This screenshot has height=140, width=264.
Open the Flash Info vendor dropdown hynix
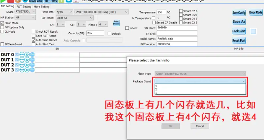click(x=64, y=12)
